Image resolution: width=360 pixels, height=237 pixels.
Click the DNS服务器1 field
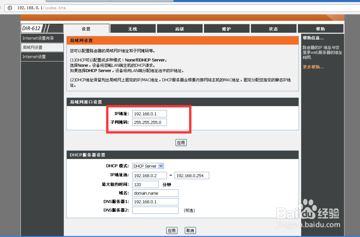(155, 202)
